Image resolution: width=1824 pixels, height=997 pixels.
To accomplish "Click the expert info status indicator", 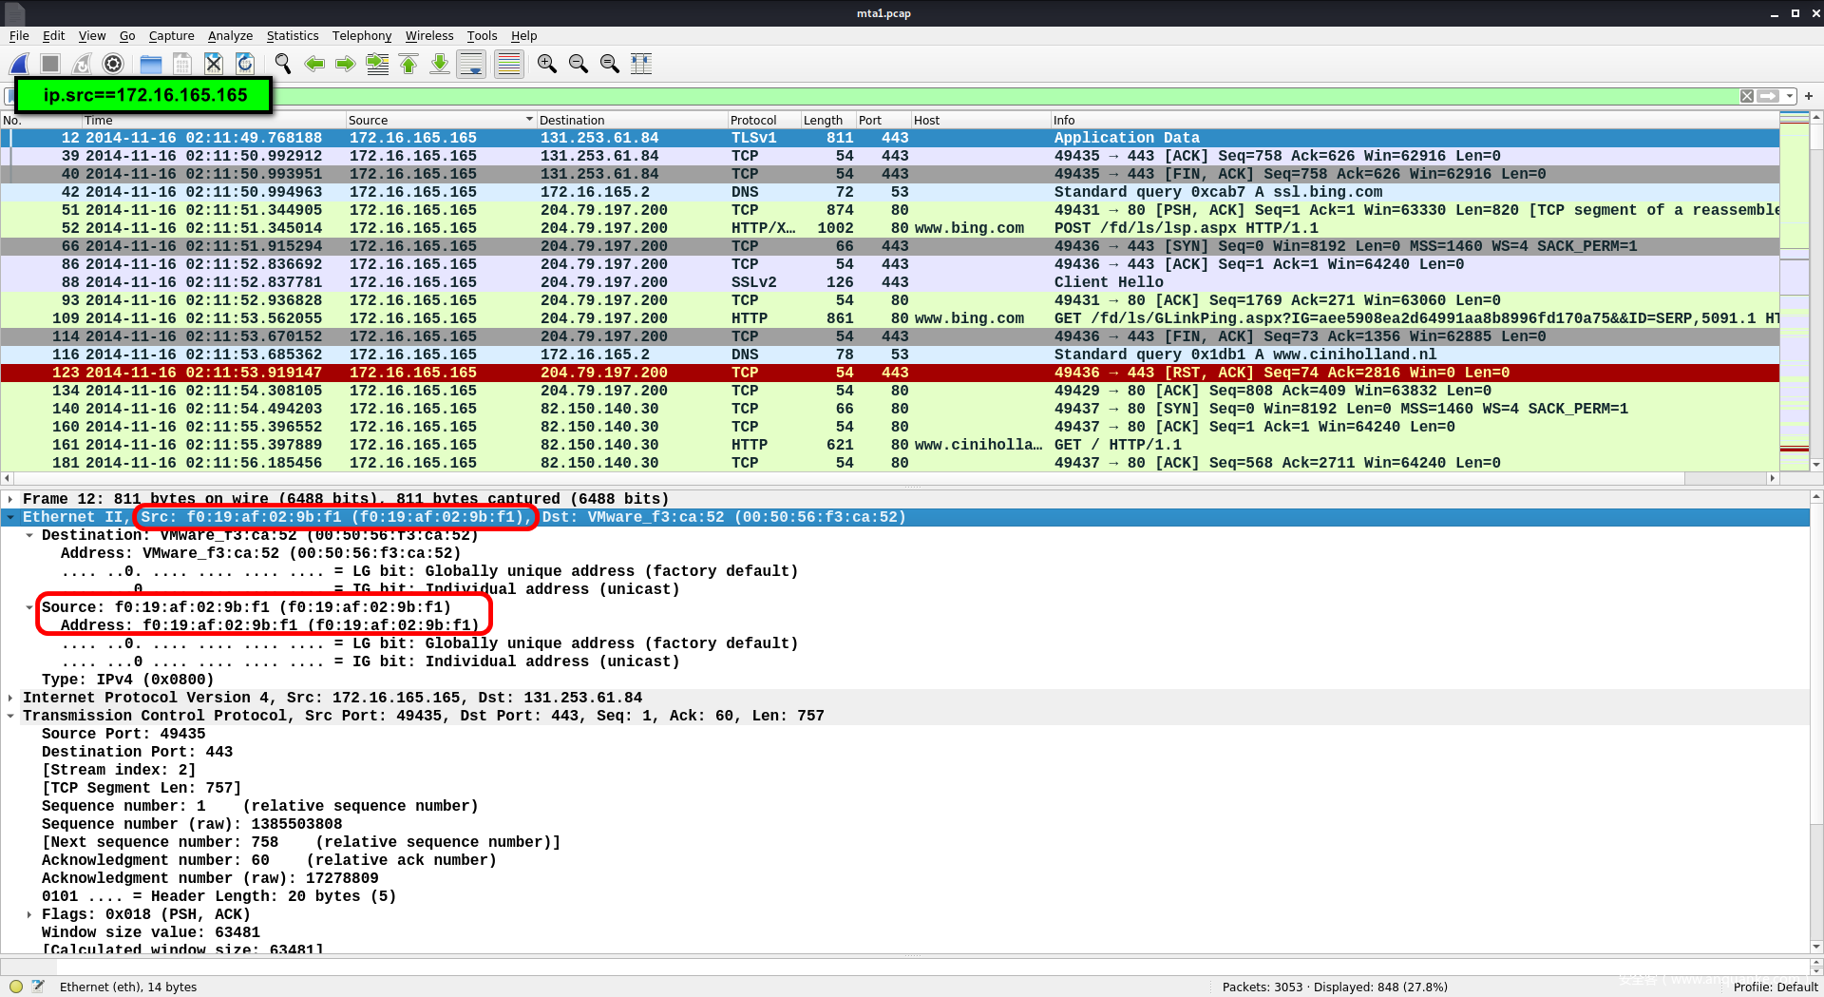I will tap(16, 987).
